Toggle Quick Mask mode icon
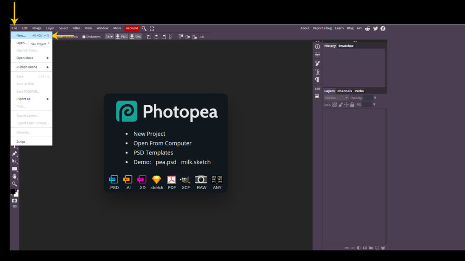This screenshot has height=261, width=465. 14,200
